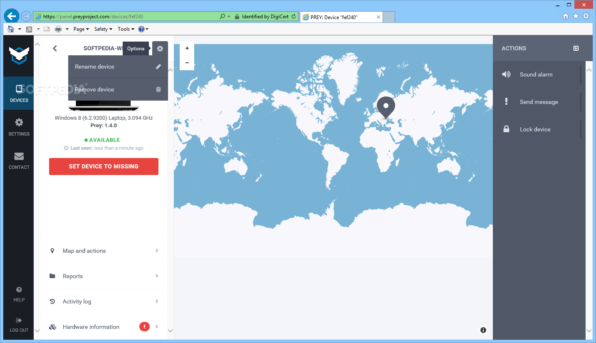Close the PREY Device tab
Image resolution: width=596 pixels, height=343 pixels.
pyautogui.click(x=378, y=17)
